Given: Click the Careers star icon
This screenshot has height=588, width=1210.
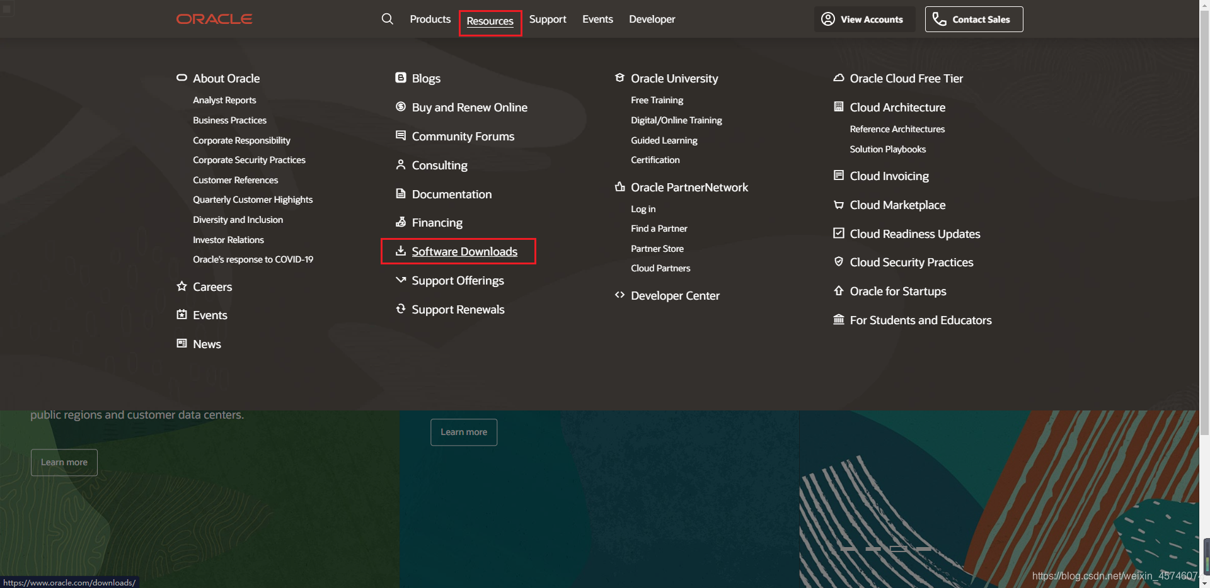Looking at the screenshot, I should click(x=182, y=286).
